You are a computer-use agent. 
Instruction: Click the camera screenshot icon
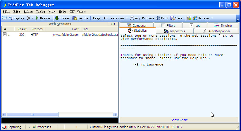tap(189, 18)
